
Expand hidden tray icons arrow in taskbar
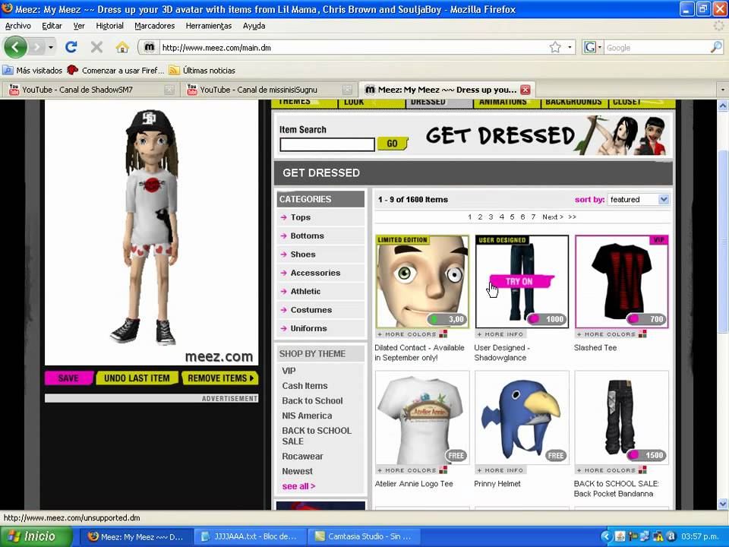tap(605, 536)
